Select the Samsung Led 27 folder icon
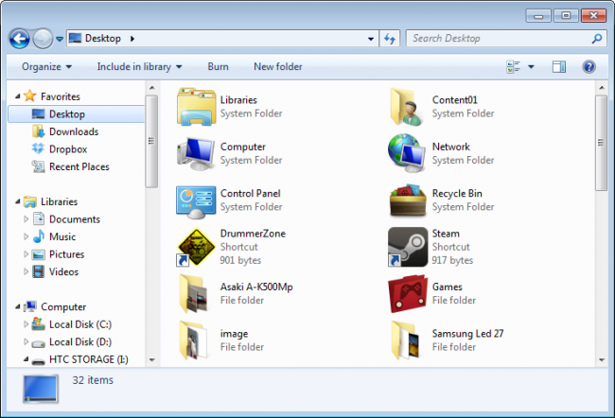This screenshot has width=615, height=418. coord(406,340)
